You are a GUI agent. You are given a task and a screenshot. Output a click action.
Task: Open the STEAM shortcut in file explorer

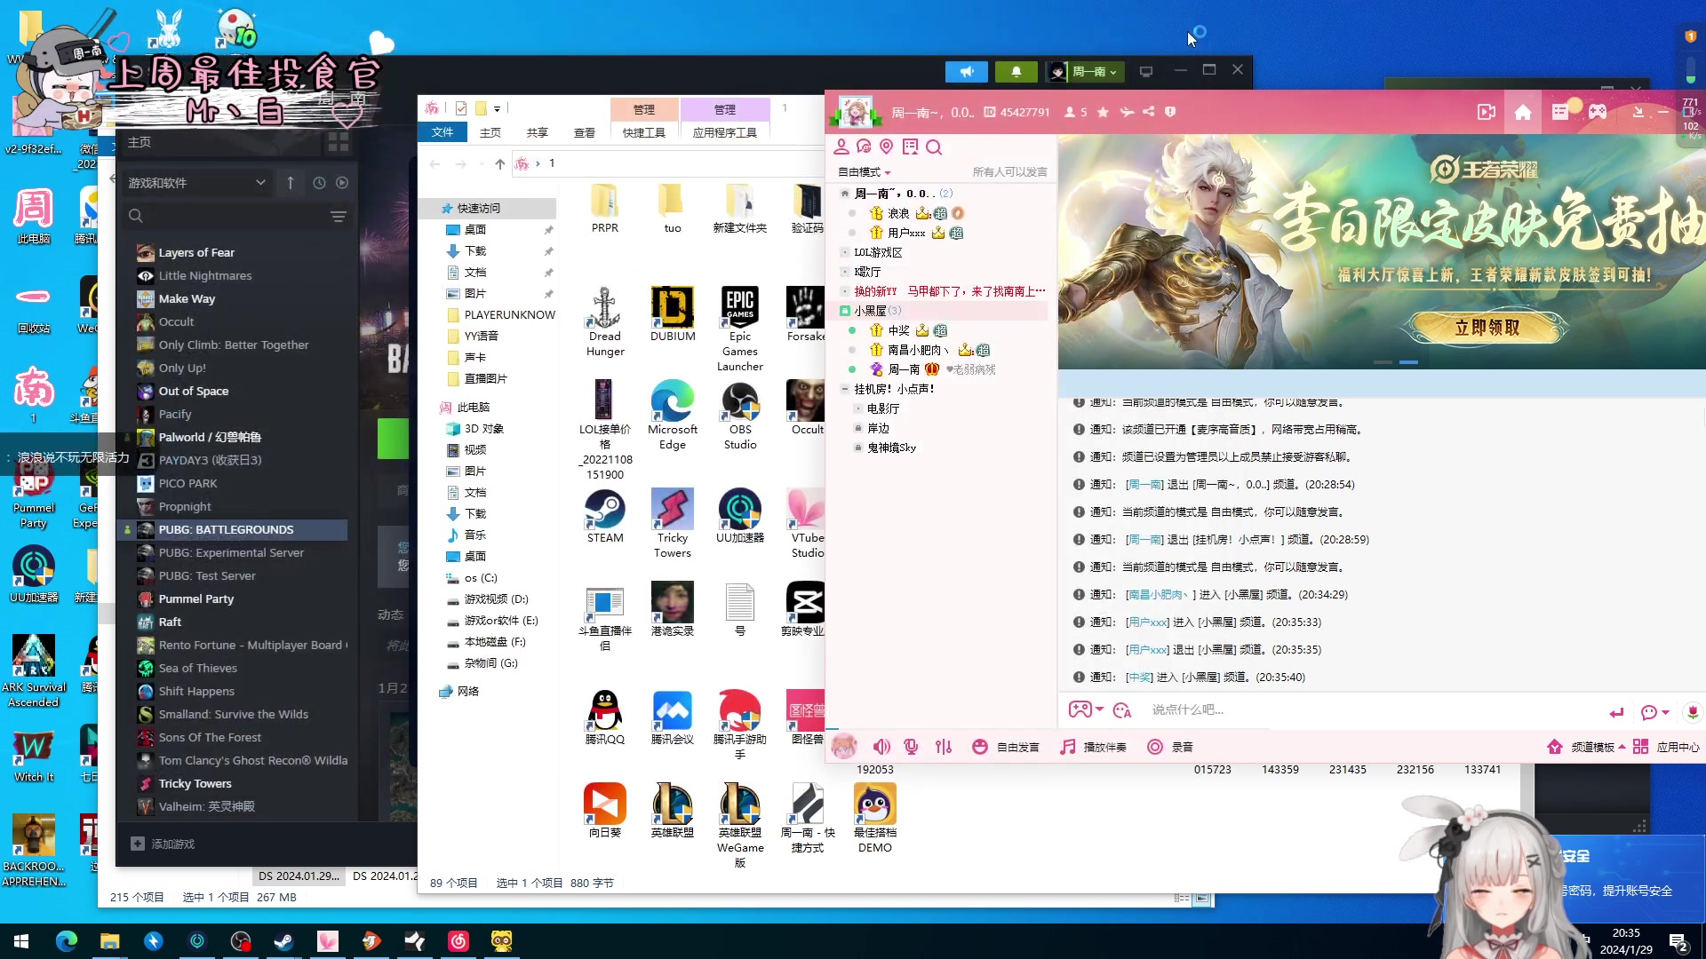tap(605, 516)
